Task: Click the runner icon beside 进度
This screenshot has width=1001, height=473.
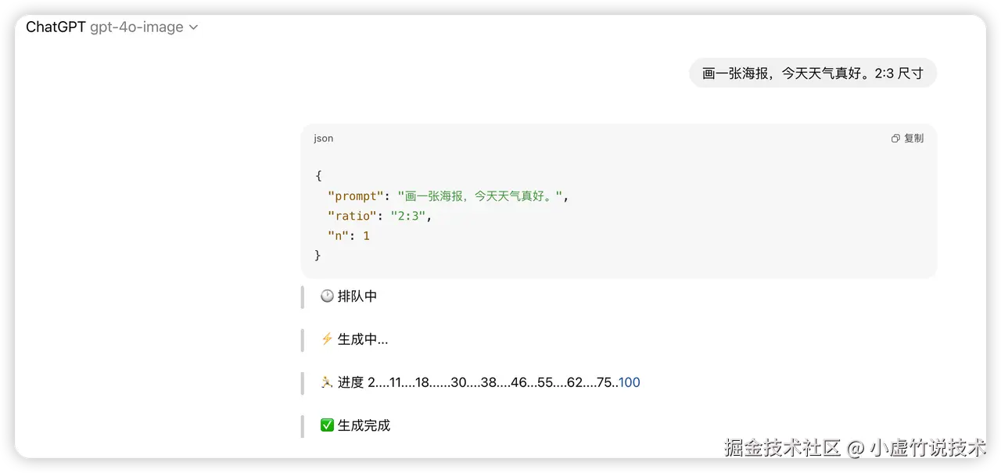Action: (x=327, y=382)
